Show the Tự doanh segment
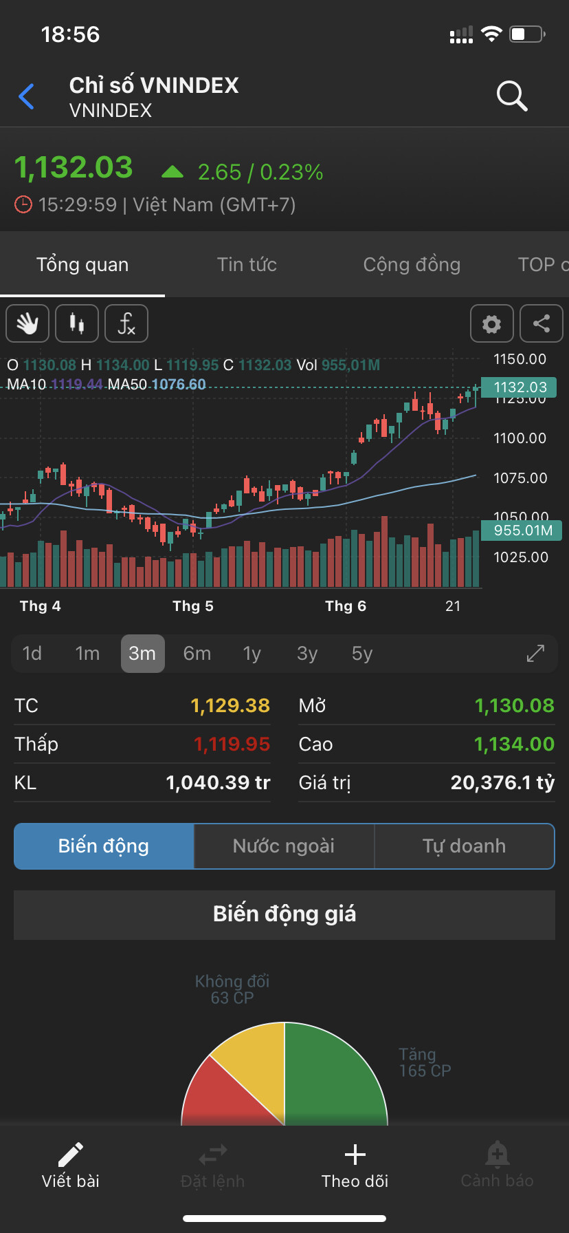569x1233 pixels. pyautogui.click(x=464, y=846)
